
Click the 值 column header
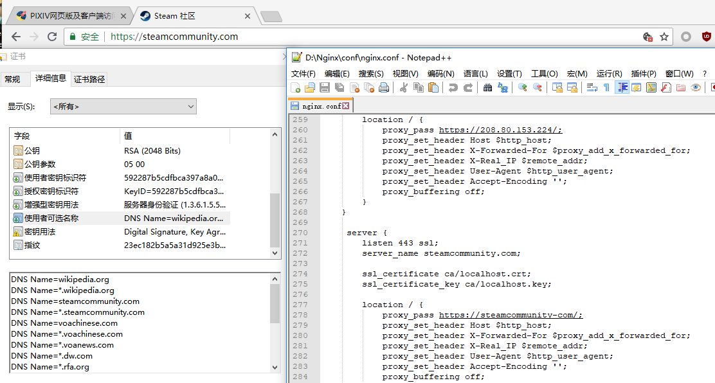[175, 136]
